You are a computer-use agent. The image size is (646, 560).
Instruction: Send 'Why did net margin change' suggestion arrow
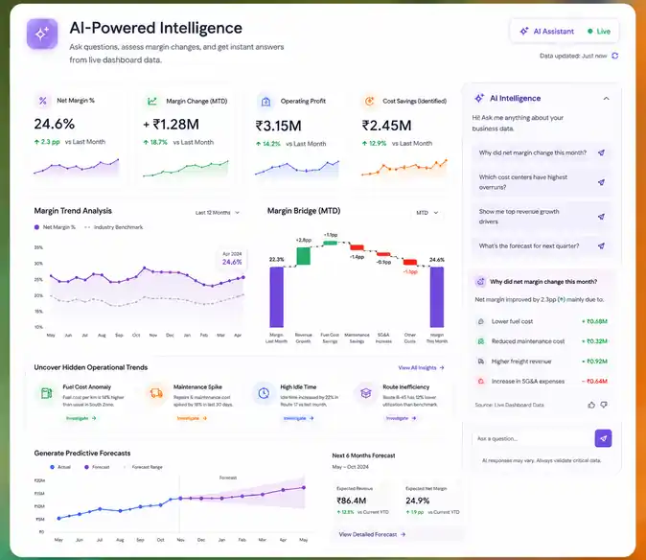pos(601,152)
